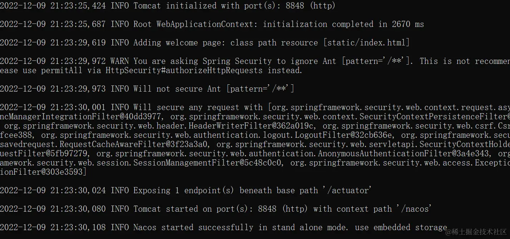Click the 'Nacos started successfully' message
This screenshot has height=239, width=510.
tap(193, 227)
